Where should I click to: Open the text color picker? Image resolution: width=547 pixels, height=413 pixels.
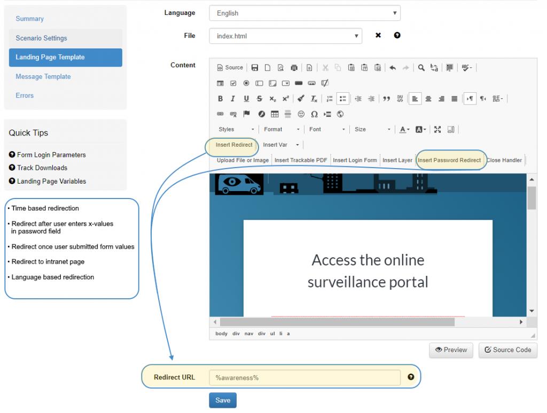[x=404, y=130]
